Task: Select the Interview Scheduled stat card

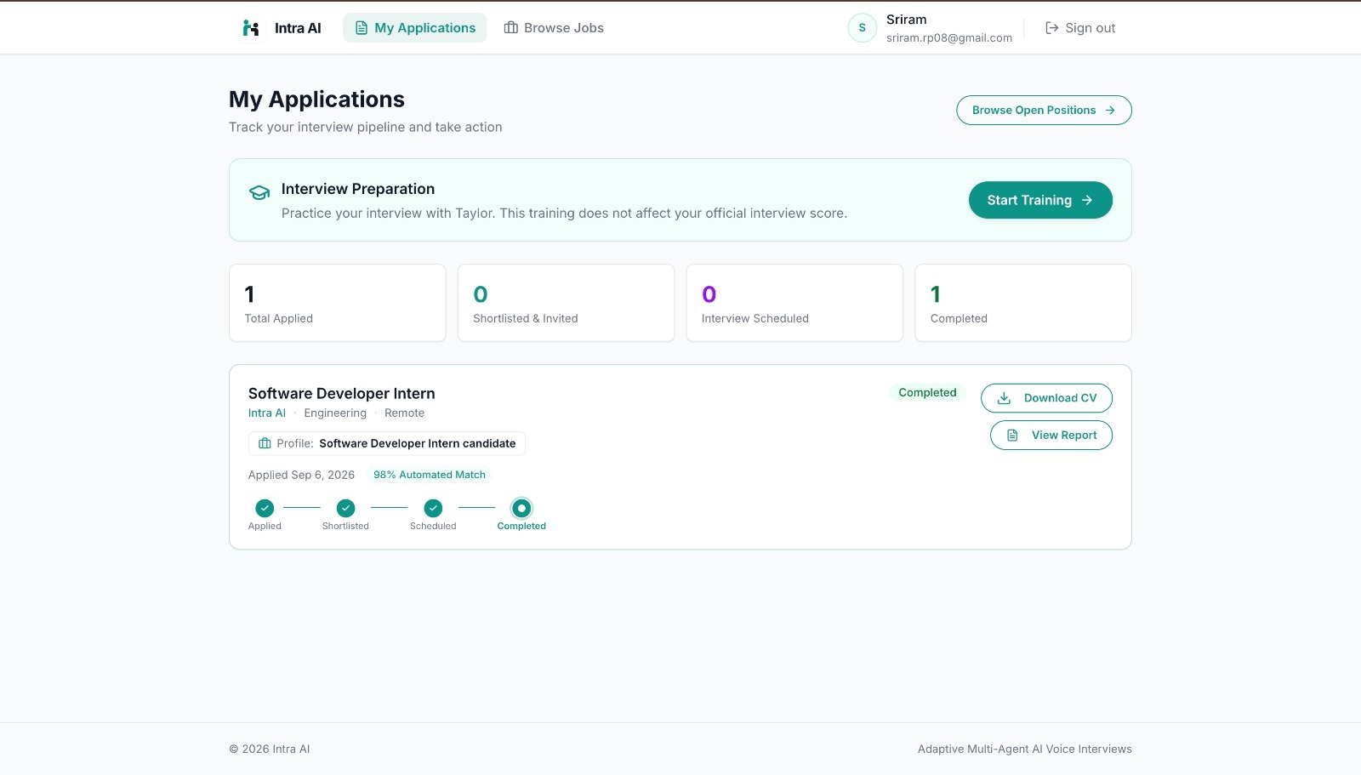Action: [x=794, y=303]
